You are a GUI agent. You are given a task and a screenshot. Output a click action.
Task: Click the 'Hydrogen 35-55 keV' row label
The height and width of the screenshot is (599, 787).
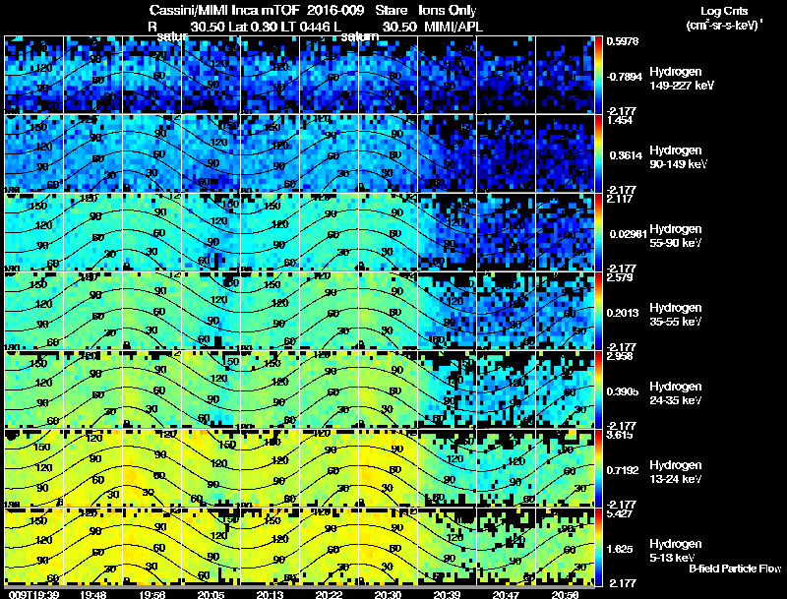tap(675, 315)
